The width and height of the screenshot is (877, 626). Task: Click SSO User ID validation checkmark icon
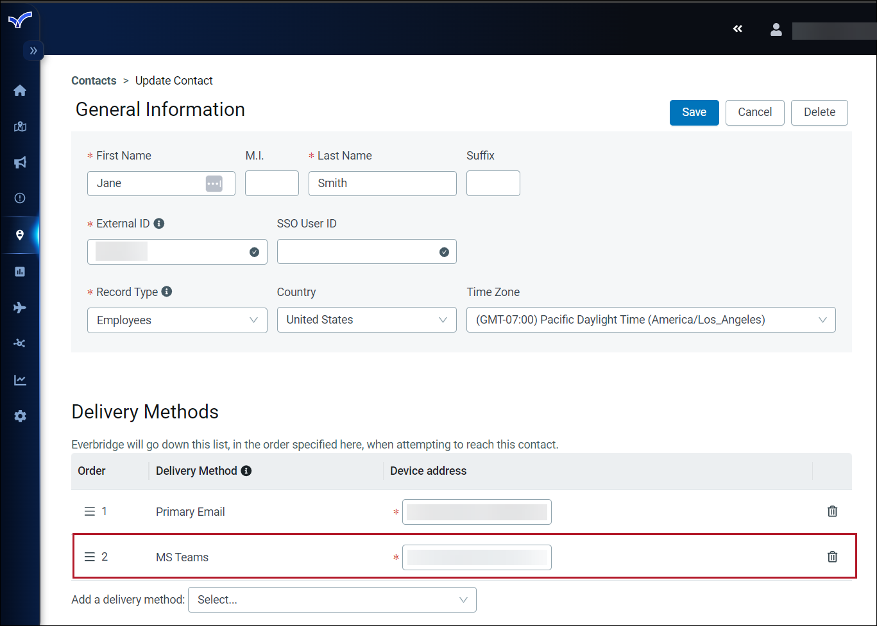pos(444,252)
